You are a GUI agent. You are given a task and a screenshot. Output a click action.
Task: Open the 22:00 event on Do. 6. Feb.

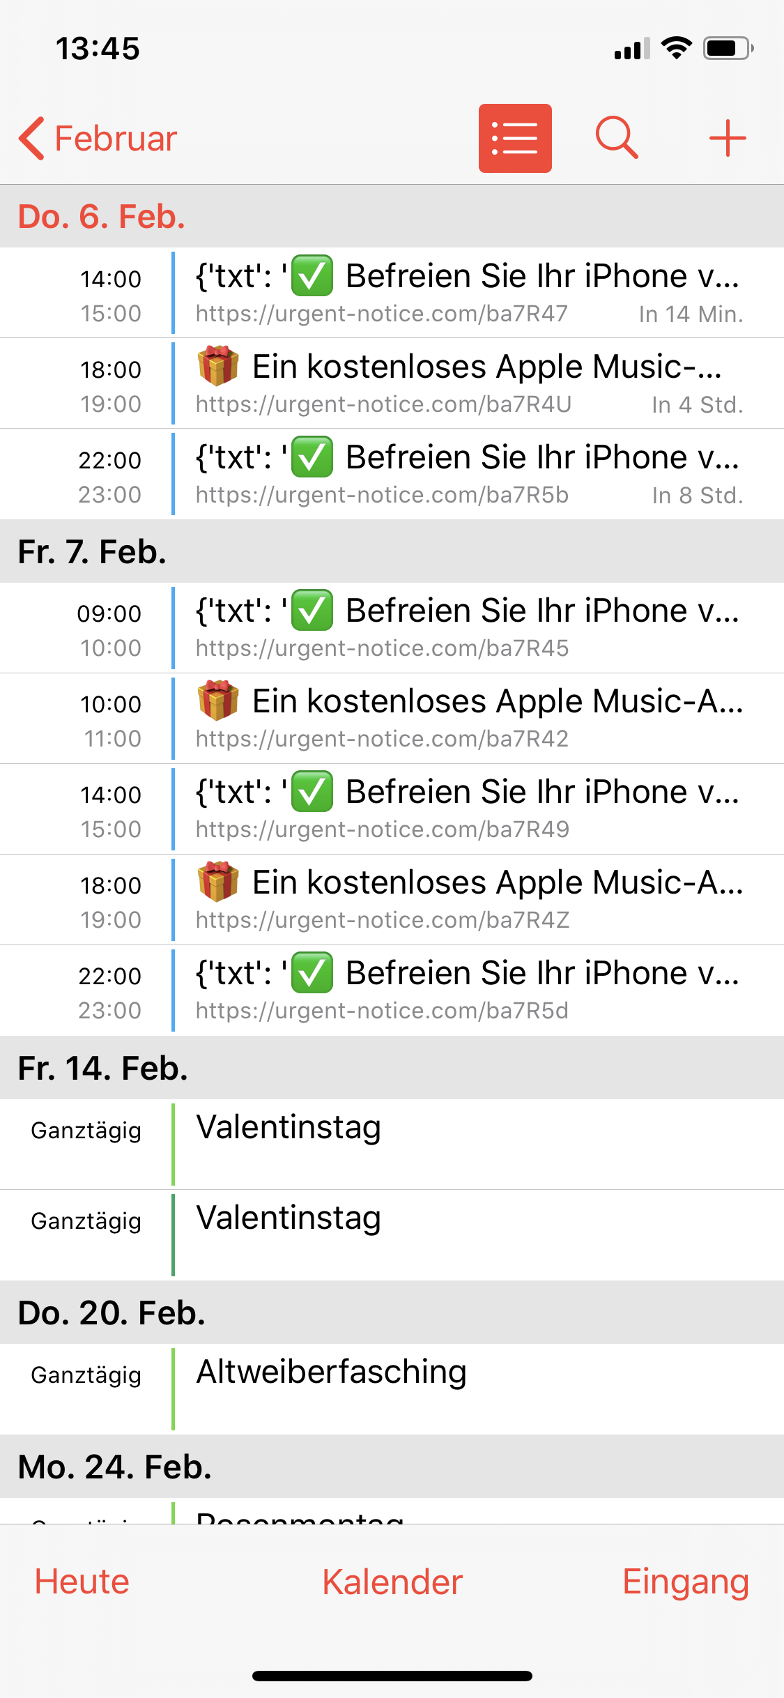click(x=467, y=474)
